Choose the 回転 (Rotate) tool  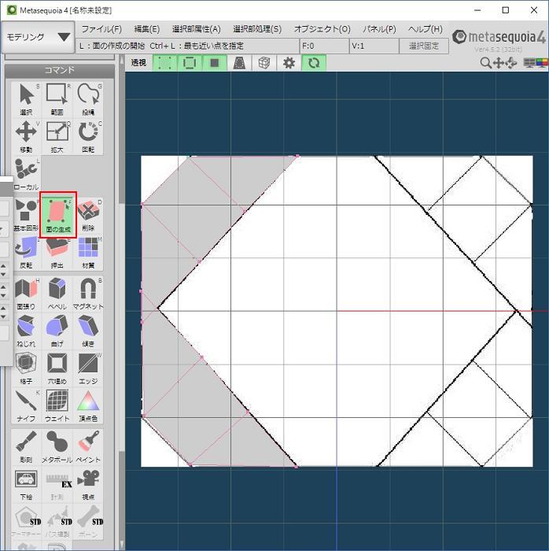pos(88,135)
